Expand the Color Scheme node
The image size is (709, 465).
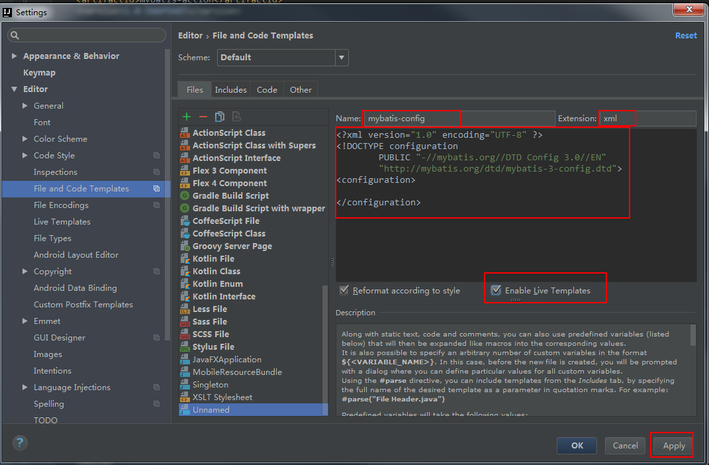(x=25, y=139)
